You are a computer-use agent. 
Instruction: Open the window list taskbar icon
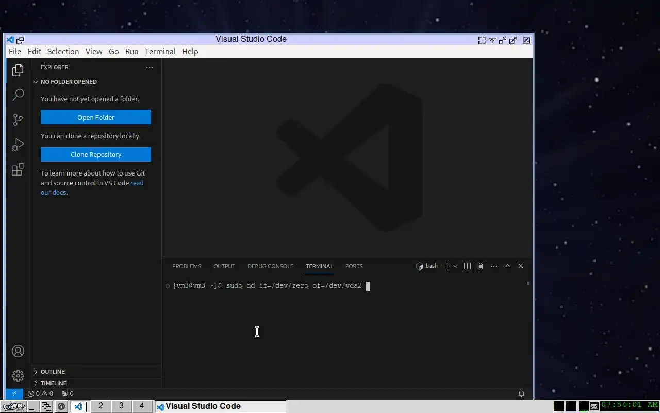[x=46, y=406]
